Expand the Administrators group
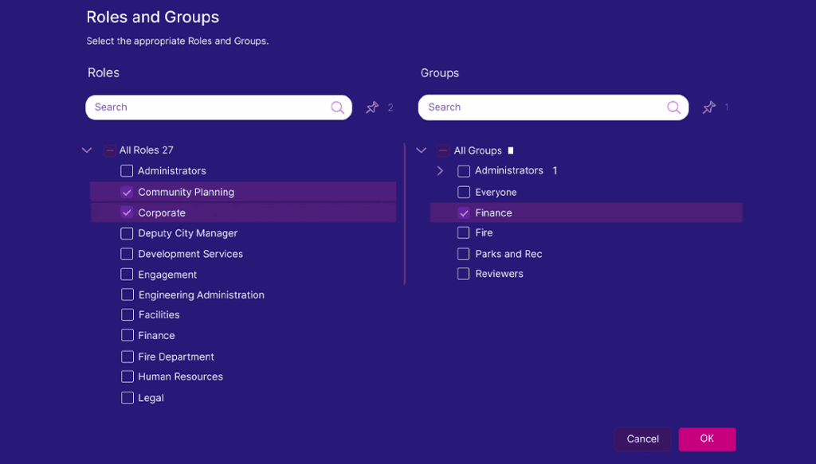Image resolution: width=816 pixels, height=464 pixels. click(x=440, y=170)
